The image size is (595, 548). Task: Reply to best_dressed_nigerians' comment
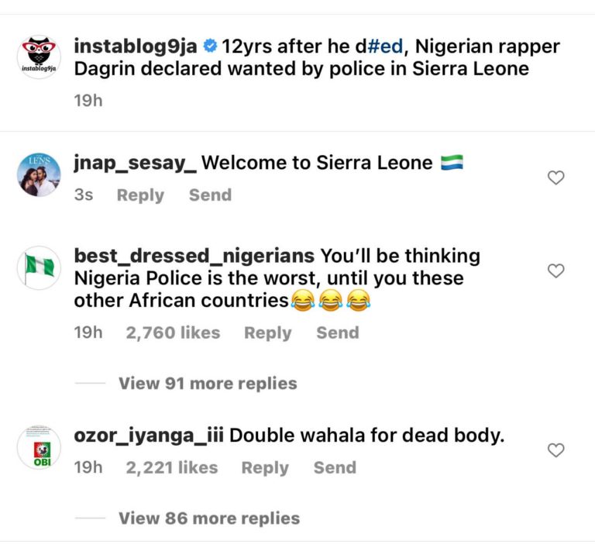coord(267,333)
